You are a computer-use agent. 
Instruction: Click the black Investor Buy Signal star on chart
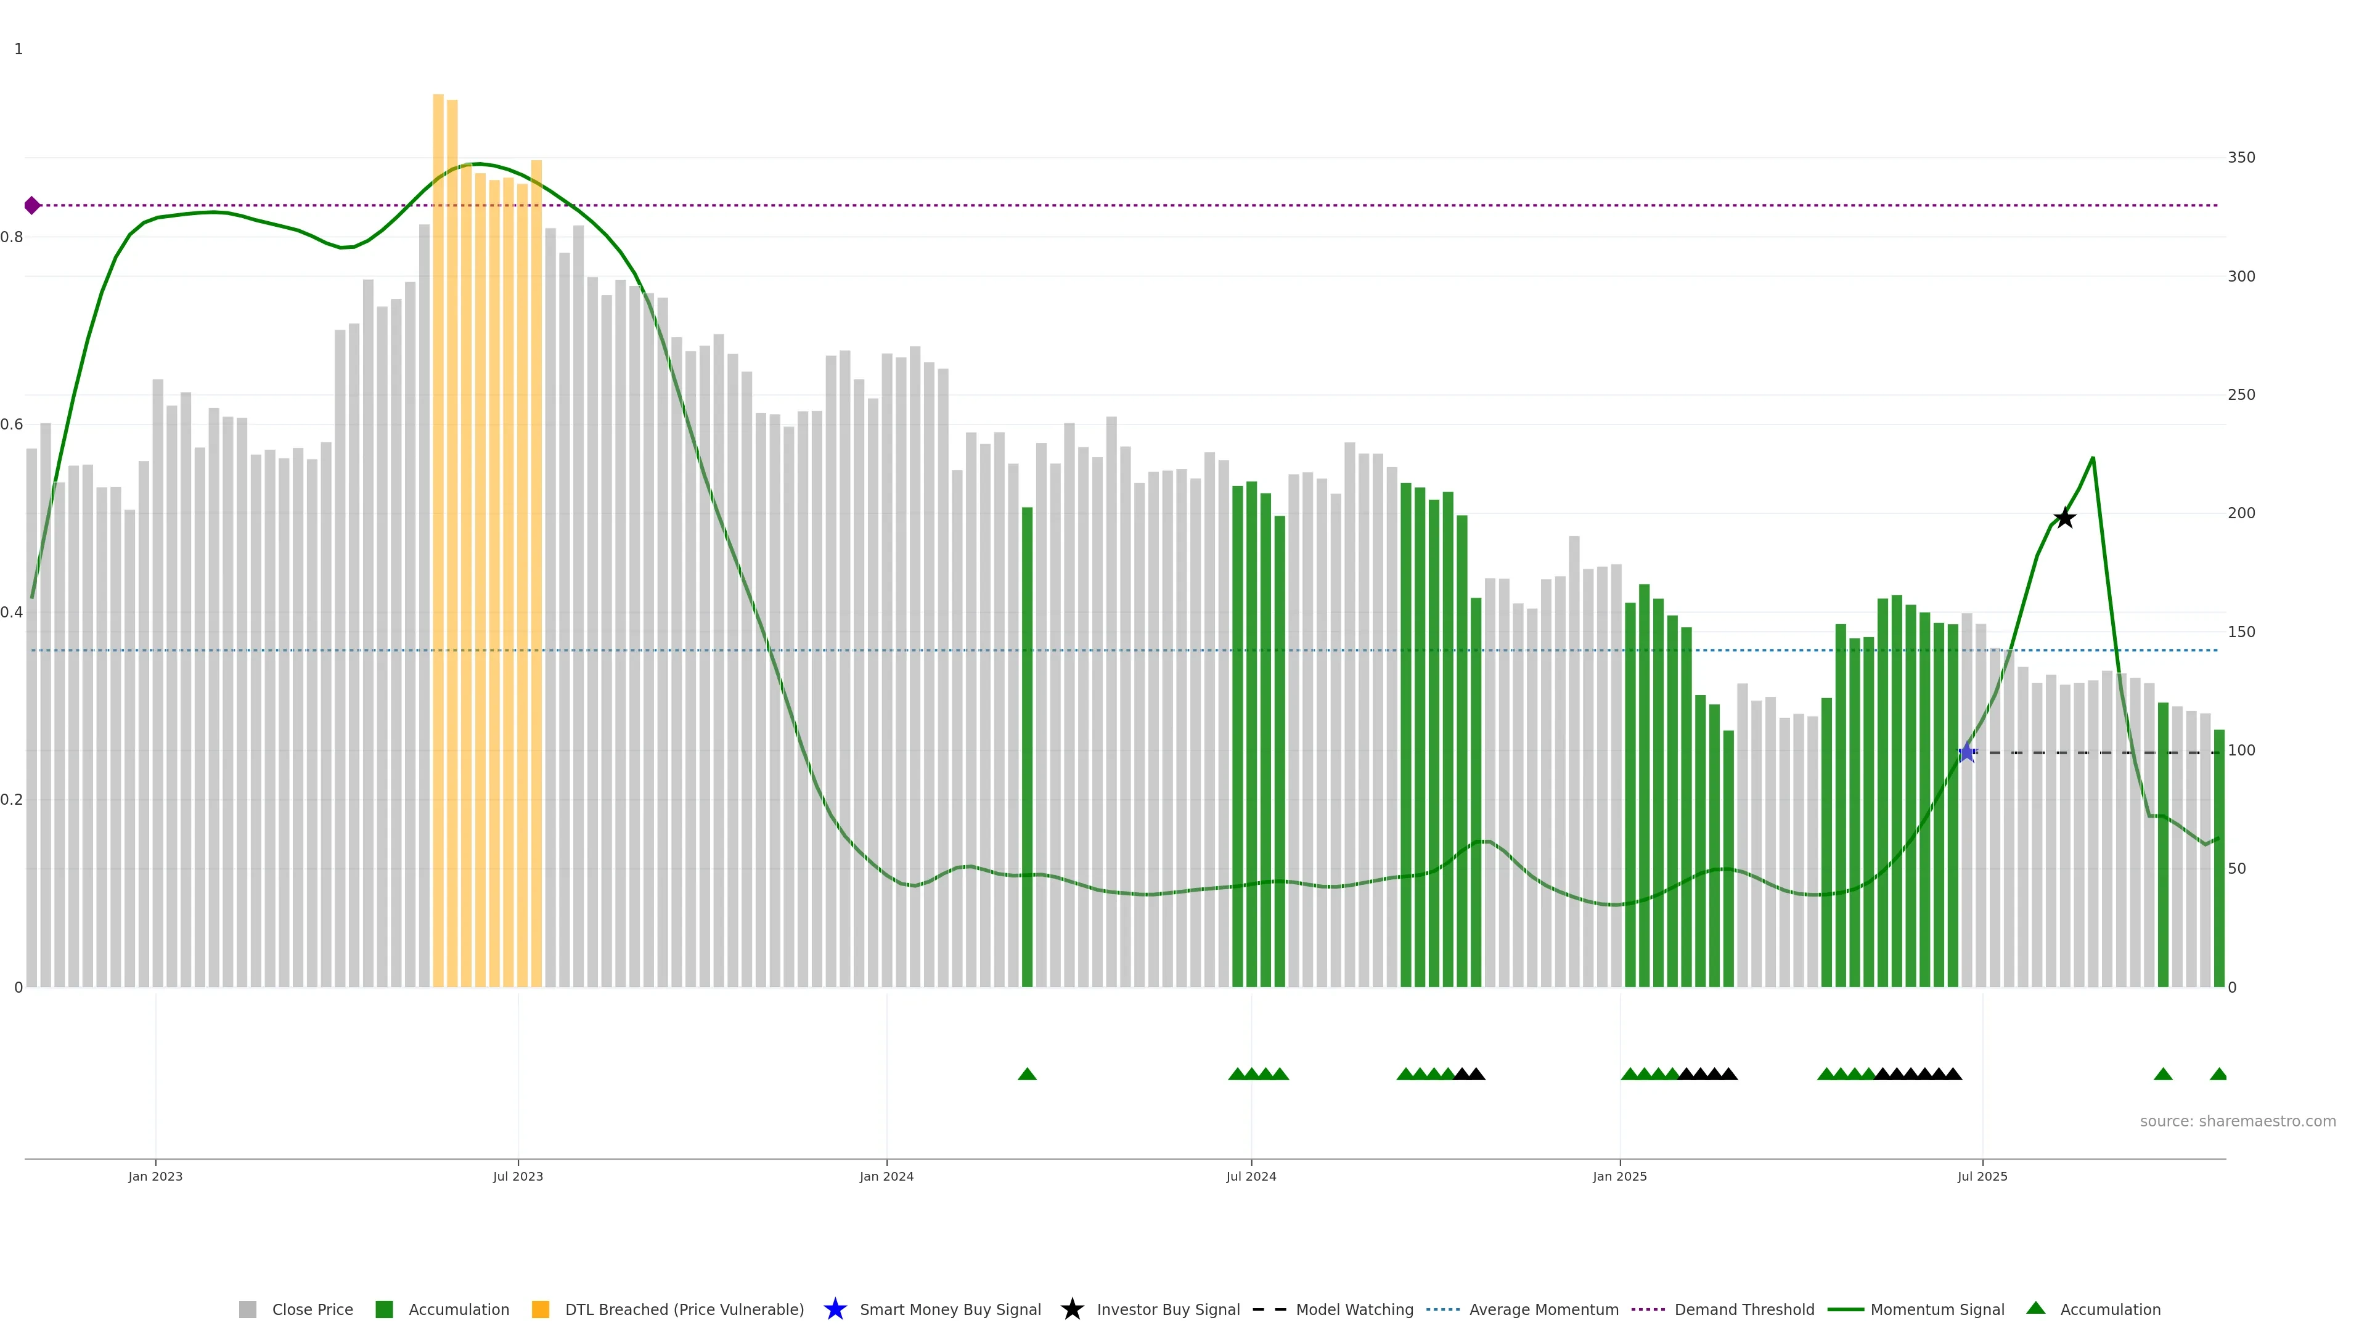2064,519
